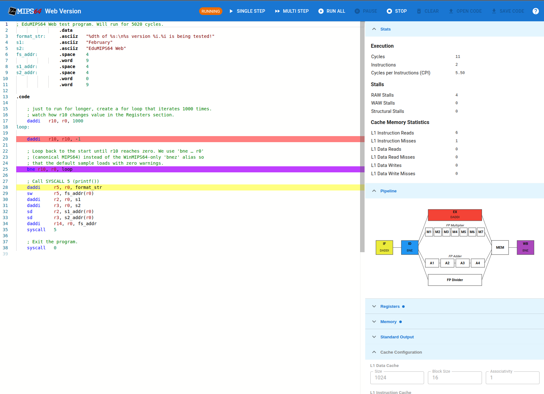
Task: Click the Open Code upload icon
Action: (x=451, y=11)
